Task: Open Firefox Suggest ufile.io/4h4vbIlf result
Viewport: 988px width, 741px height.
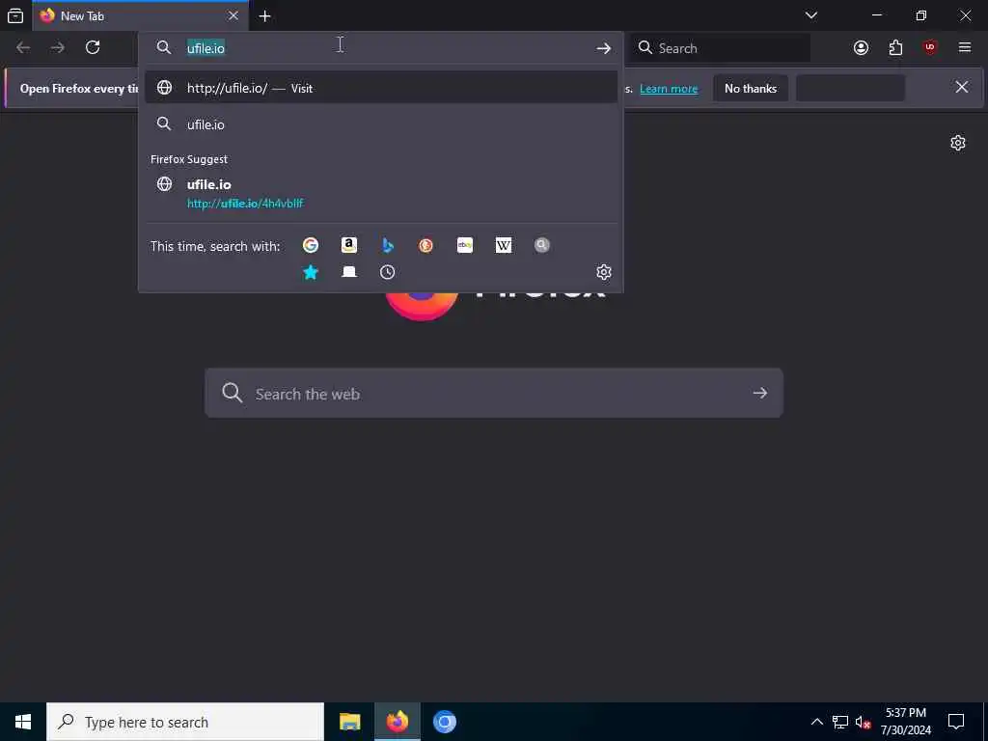Action: (x=380, y=193)
